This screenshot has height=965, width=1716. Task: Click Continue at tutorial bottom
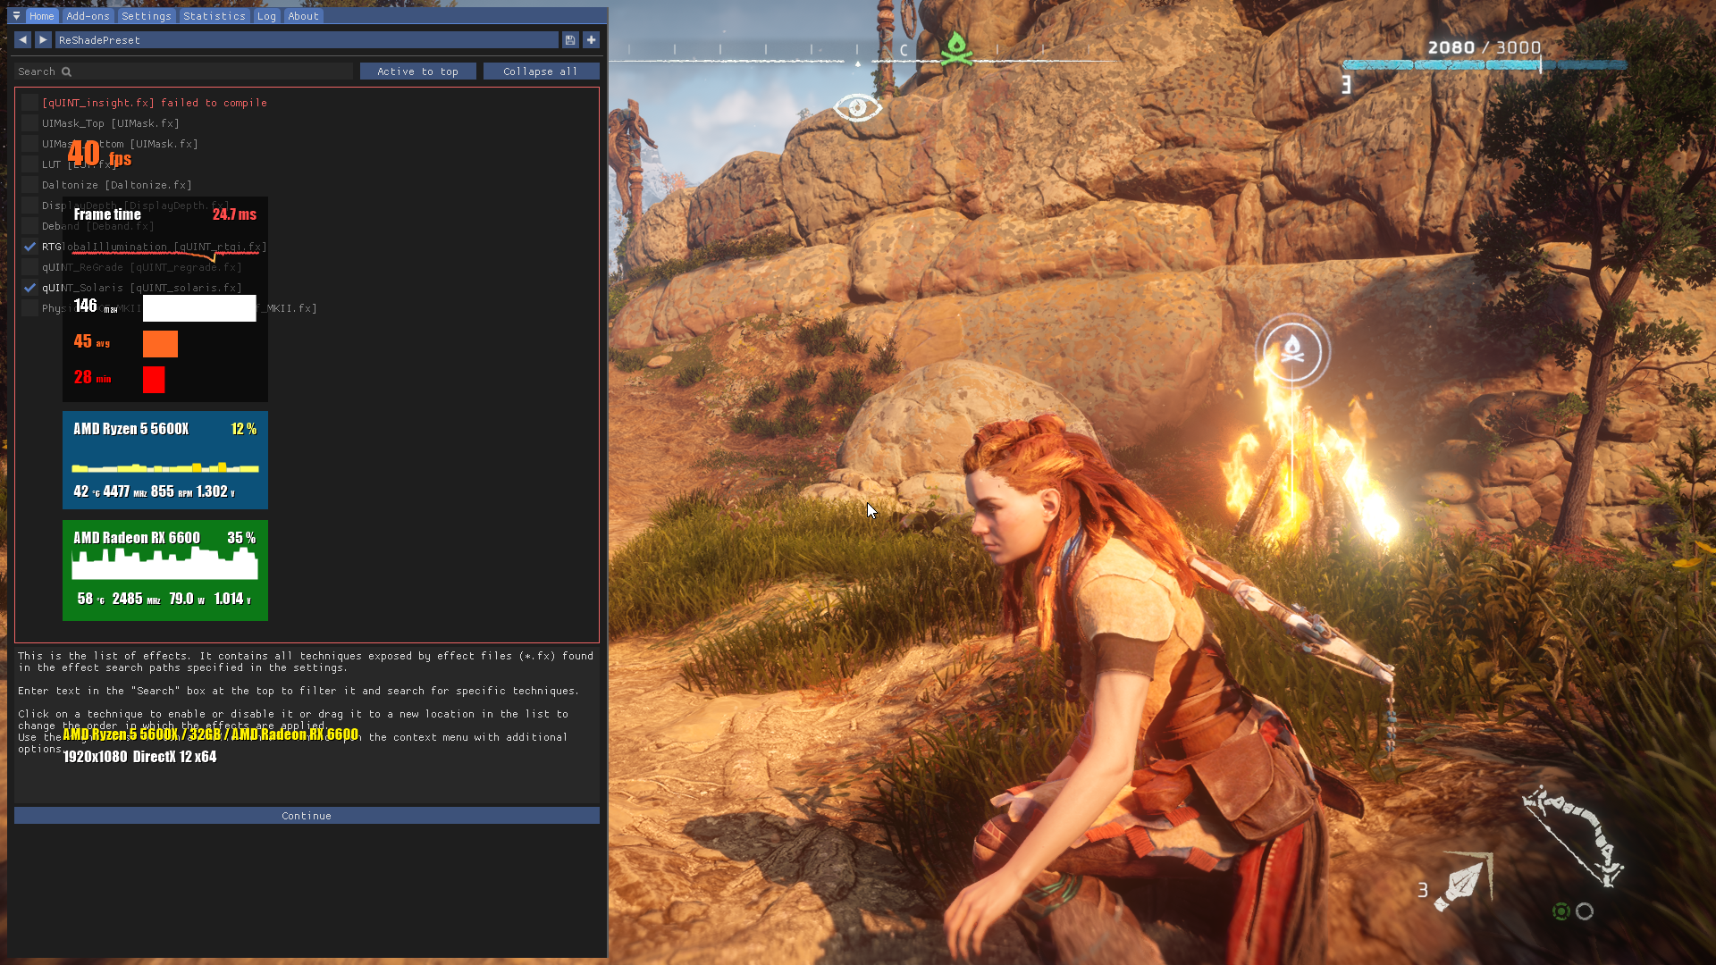pyautogui.click(x=307, y=816)
